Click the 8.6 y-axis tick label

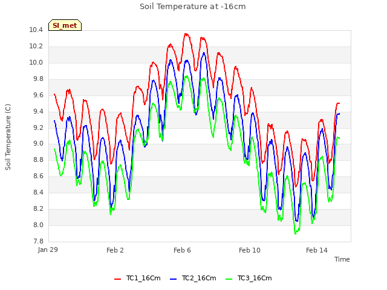click(x=38, y=176)
